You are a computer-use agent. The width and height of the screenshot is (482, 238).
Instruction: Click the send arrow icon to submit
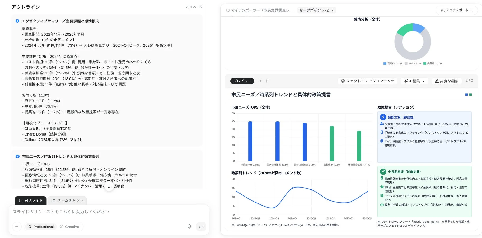pyautogui.click(x=201, y=227)
